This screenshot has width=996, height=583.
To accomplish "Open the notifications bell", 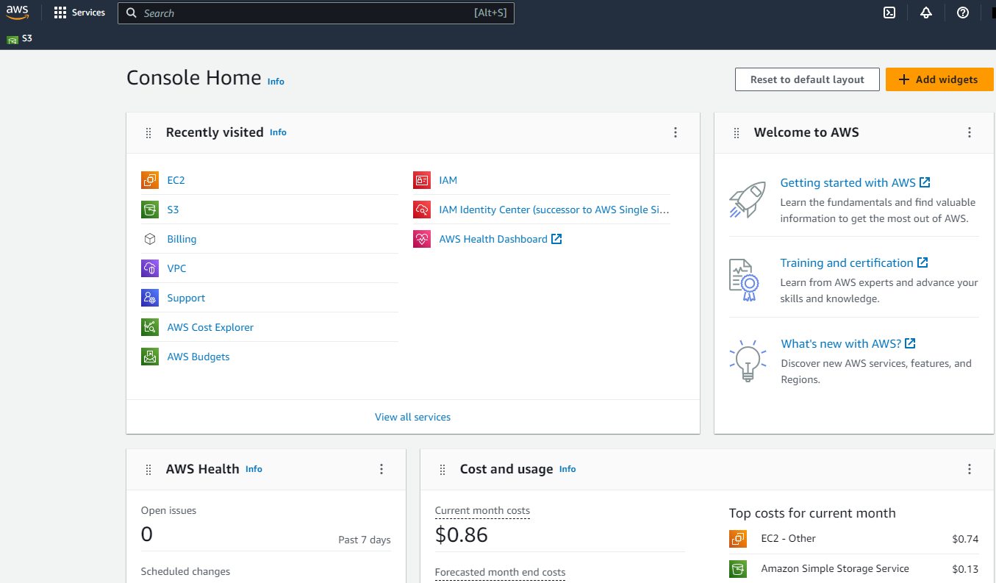I will (926, 12).
